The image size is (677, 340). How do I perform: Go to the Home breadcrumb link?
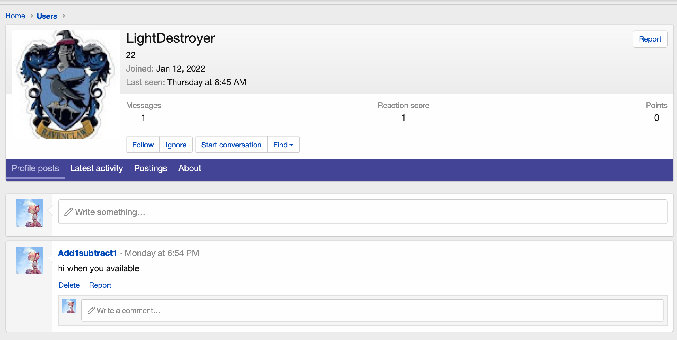pyautogui.click(x=15, y=16)
